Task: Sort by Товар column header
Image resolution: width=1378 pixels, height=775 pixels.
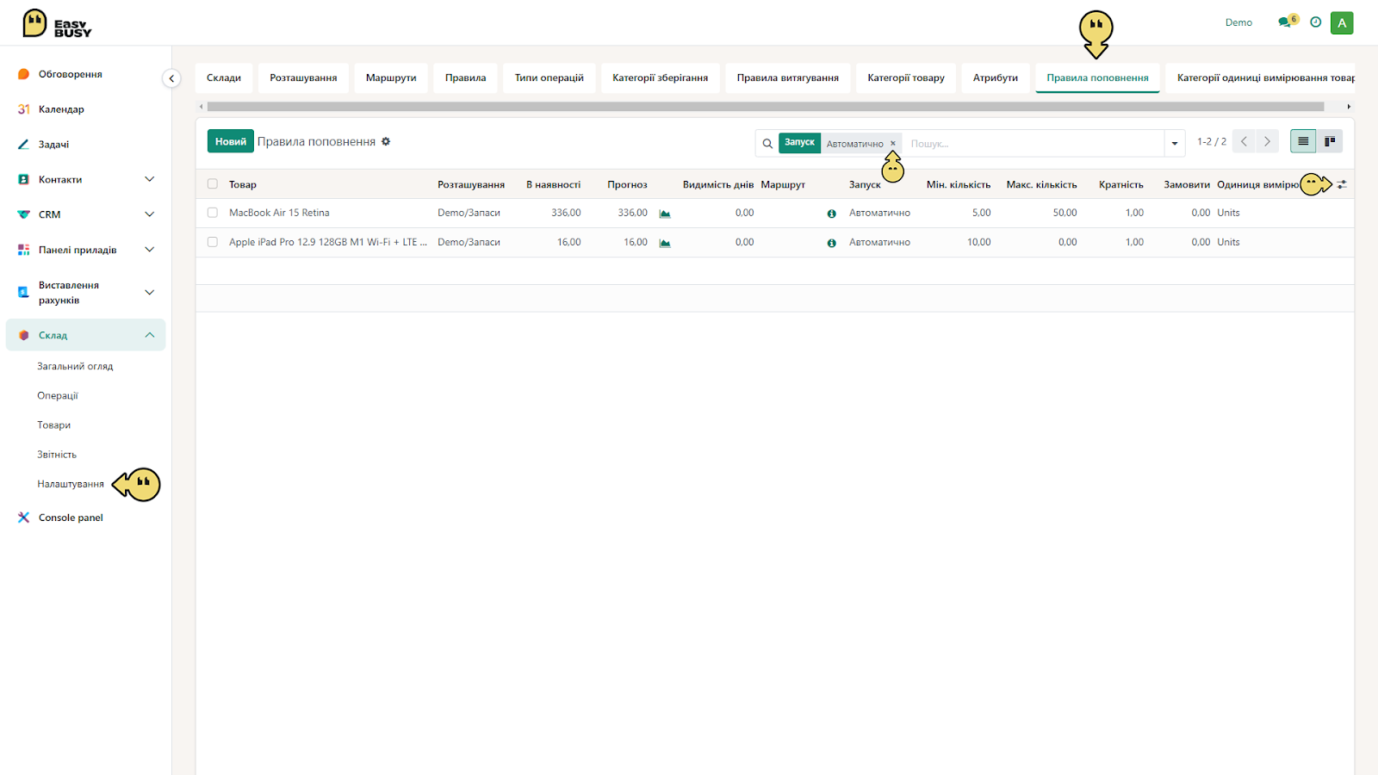Action: pos(243,184)
